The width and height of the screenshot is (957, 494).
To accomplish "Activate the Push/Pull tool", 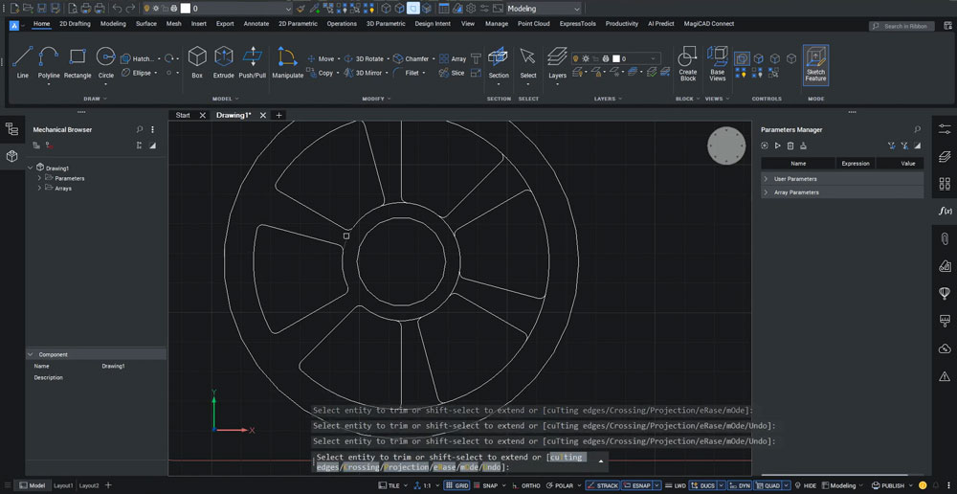I will pyautogui.click(x=253, y=61).
